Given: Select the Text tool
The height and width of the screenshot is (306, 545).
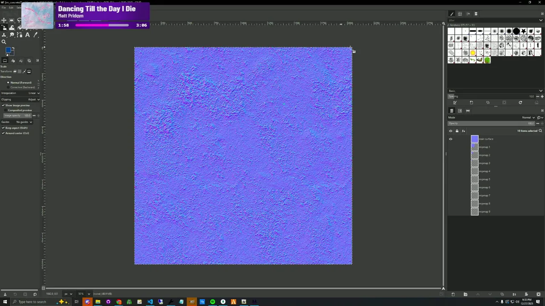Looking at the screenshot, I should (27, 35).
